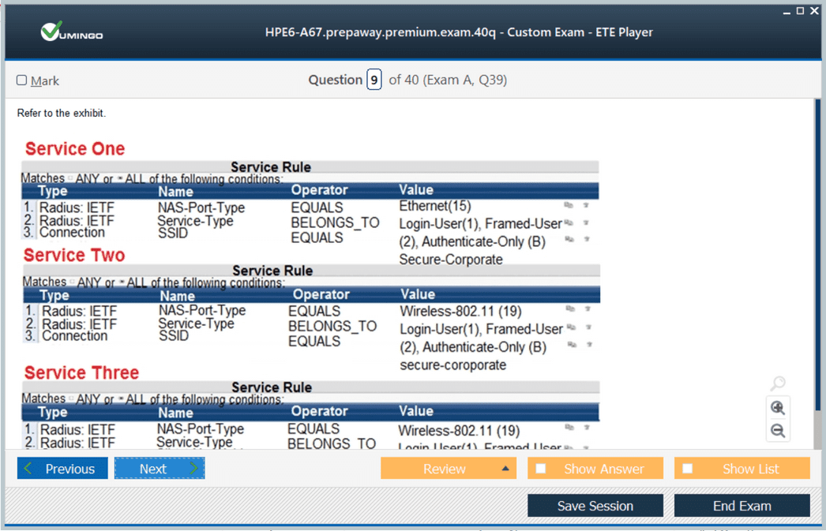Click the Service Three heading
The width and height of the screenshot is (826, 531).
coord(81,373)
